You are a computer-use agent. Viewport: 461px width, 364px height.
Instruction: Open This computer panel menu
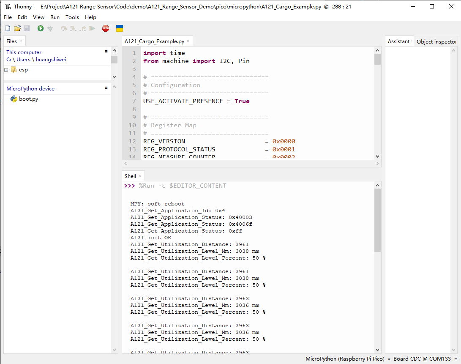(x=106, y=52)
